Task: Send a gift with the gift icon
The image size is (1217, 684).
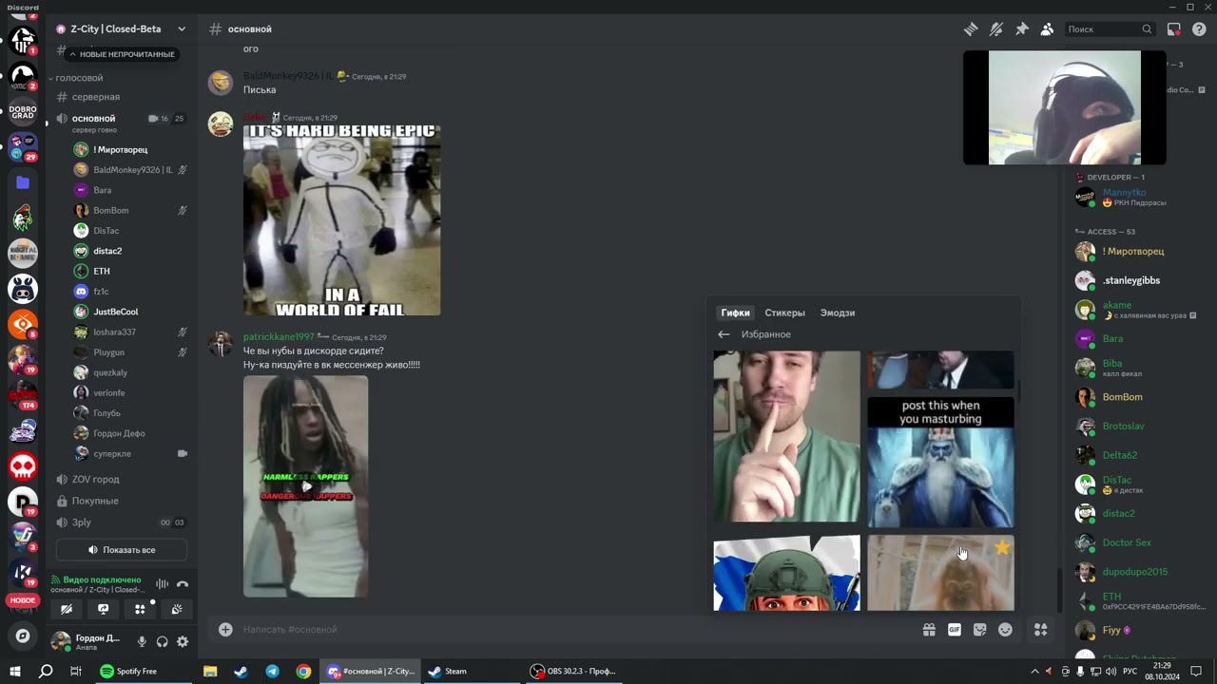Action: point(929,629)
